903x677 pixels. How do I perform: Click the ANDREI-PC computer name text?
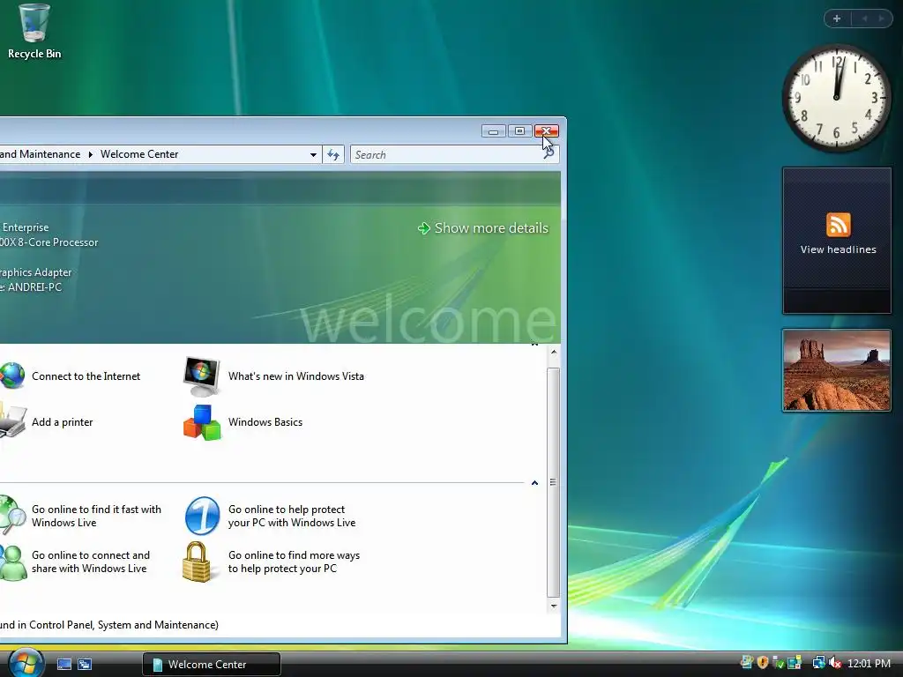[34, 287]
